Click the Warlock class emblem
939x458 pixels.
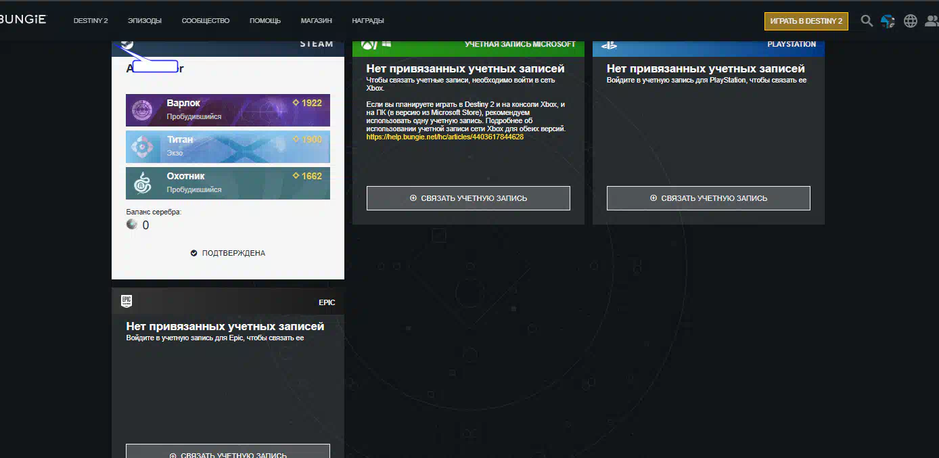(142, 110)
